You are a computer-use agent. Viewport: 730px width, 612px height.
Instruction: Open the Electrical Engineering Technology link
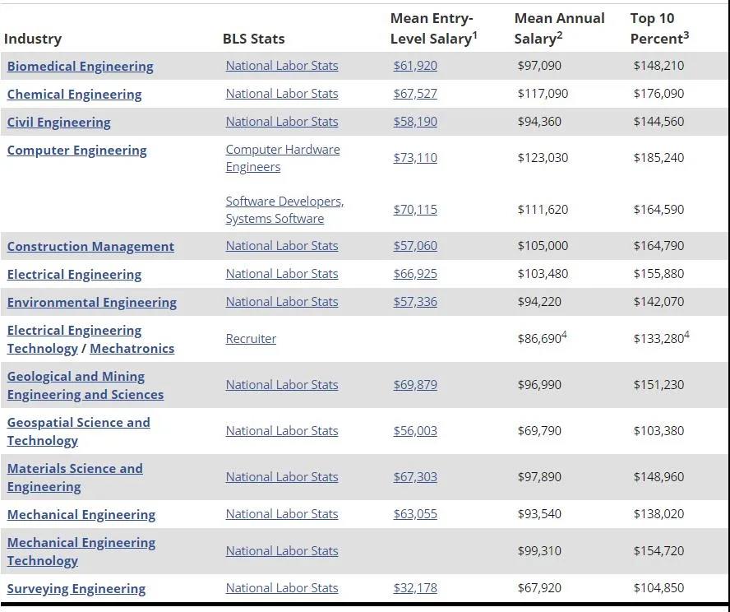(x=74, y=339)
